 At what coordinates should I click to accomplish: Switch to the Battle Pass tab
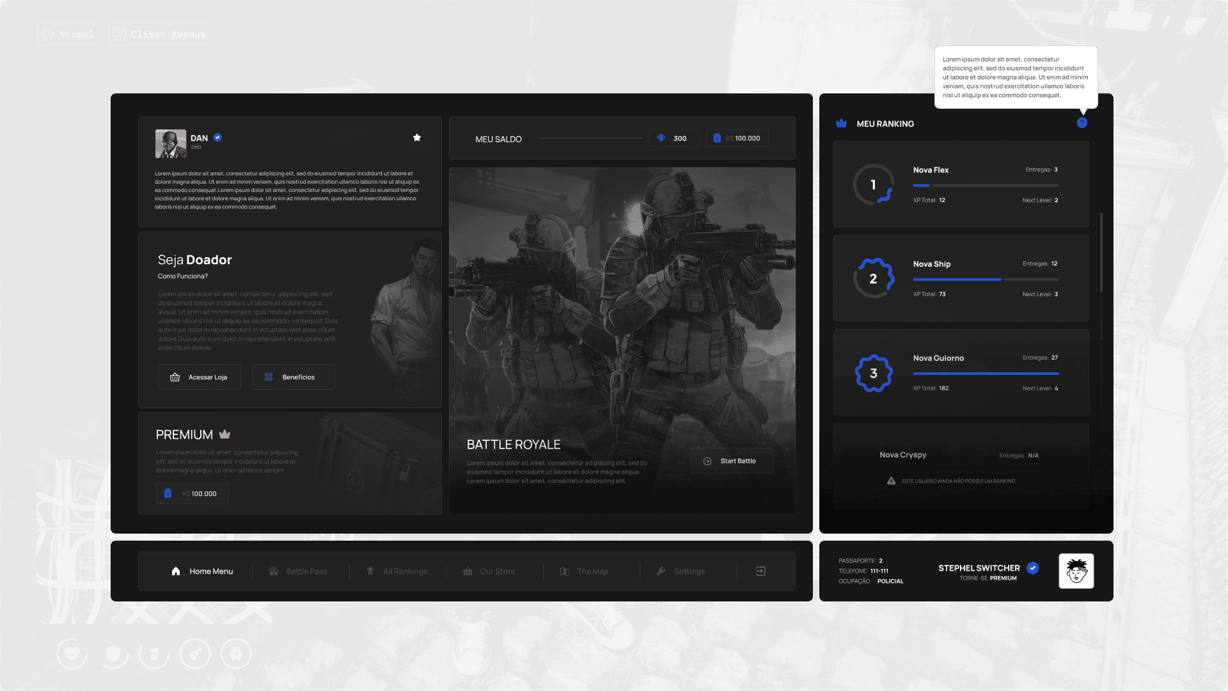click(x=298, y=571)
